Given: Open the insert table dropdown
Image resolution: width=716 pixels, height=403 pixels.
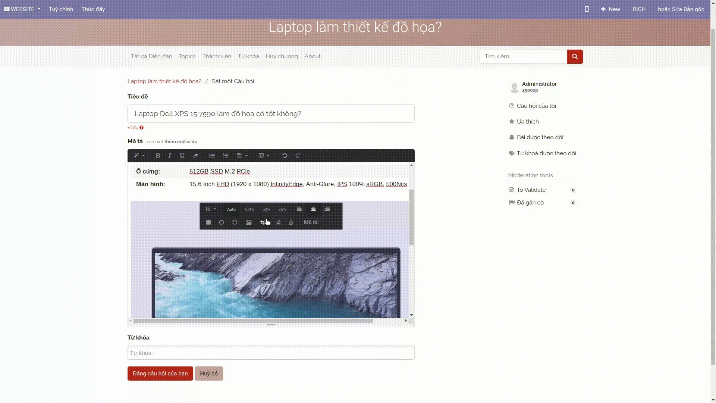Looking at the screenshot, I should pyautogui.click(x=264, y=156).
